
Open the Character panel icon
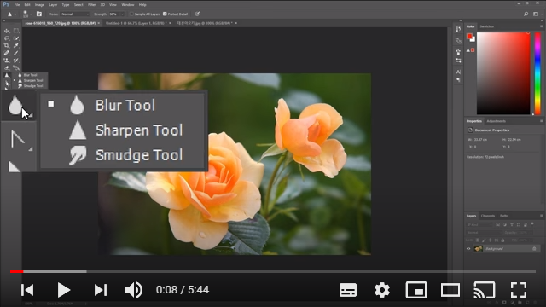pos(458,72)
